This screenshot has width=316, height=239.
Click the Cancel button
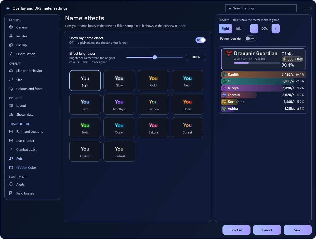point(267,230)
